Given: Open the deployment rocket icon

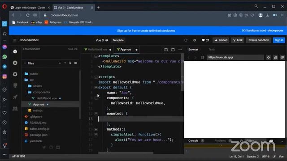Looking at the screenshot, I should click(15, 97).
